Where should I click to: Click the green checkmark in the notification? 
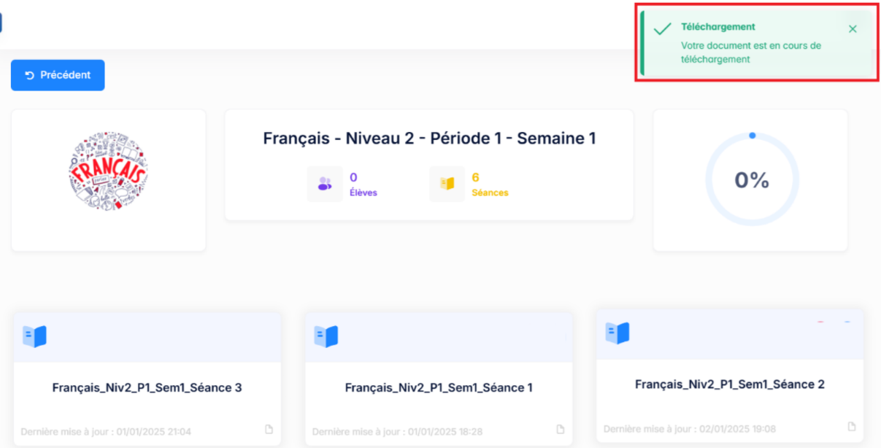coord(662,29)
